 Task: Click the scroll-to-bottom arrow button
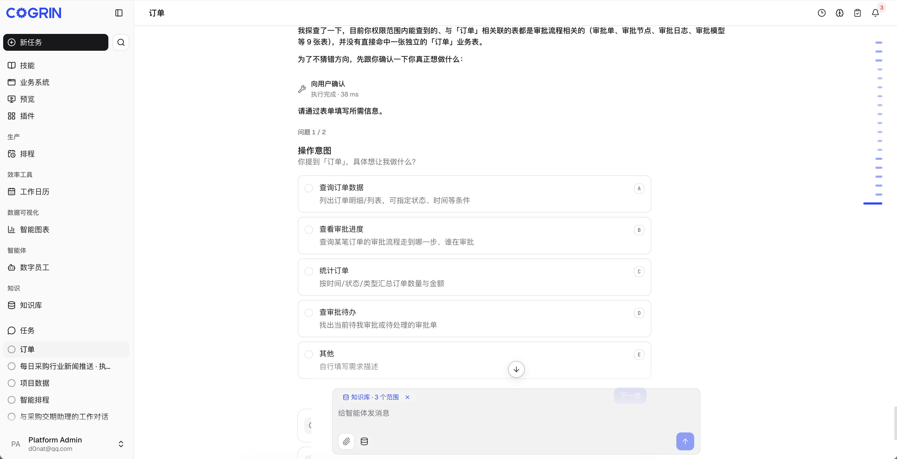pos(516,369)
